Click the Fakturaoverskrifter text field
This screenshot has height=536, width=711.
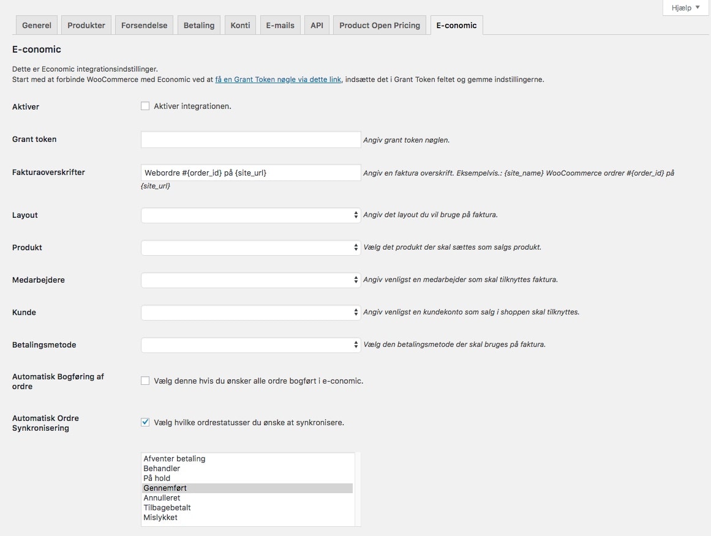(250, 173)
